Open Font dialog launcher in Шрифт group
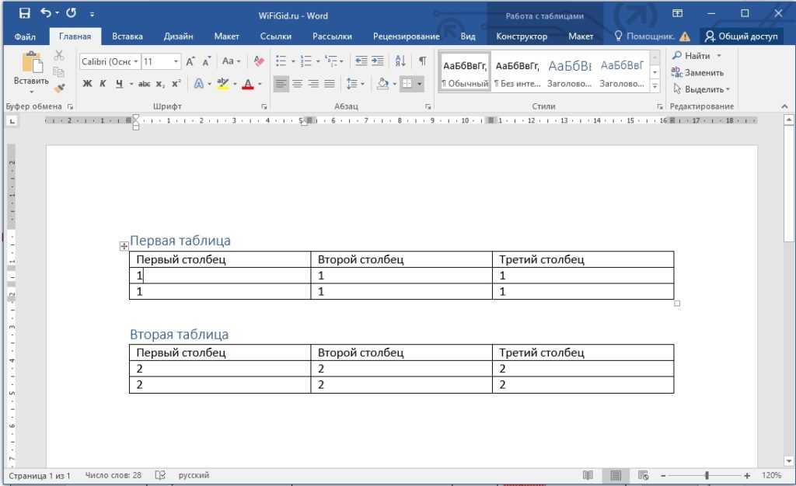This screenshot has height=486, width=796. coord(264,106)
